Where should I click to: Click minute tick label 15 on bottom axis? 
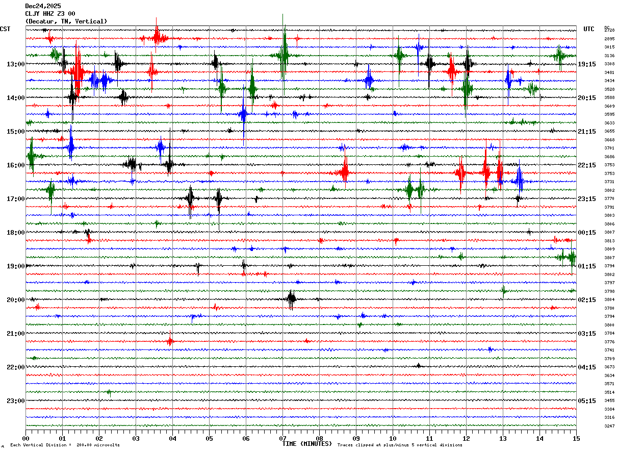tap(576, 438)
